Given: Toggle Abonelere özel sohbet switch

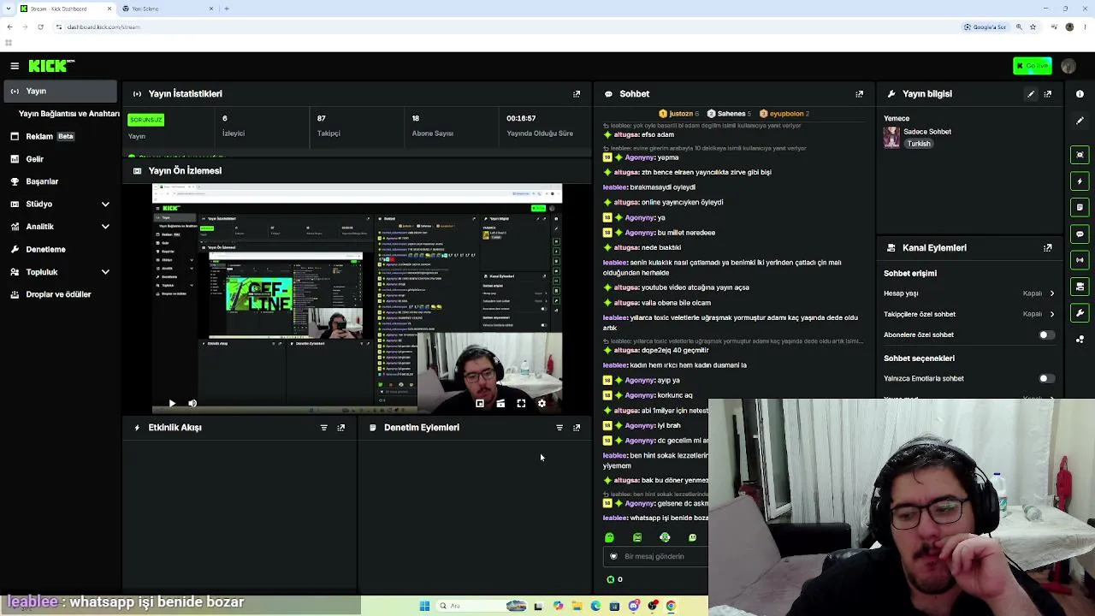Looking at the screenshot, I should click(1046, 335).
